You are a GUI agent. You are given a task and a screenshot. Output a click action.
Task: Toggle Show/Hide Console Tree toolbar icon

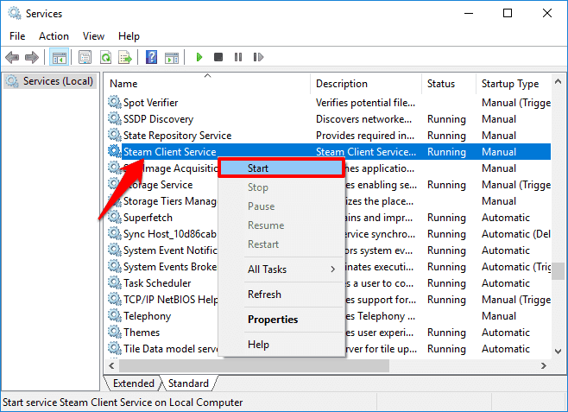pyautogui.click(x=59, y=57)
